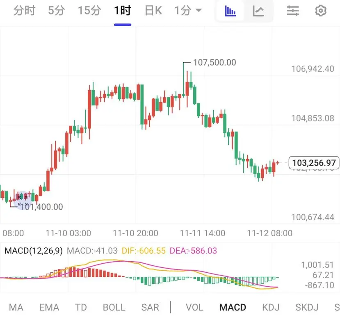This screenshot has width=340, height=317.
Task: Select the 15分 interval tab
Action: coord(89,10)
